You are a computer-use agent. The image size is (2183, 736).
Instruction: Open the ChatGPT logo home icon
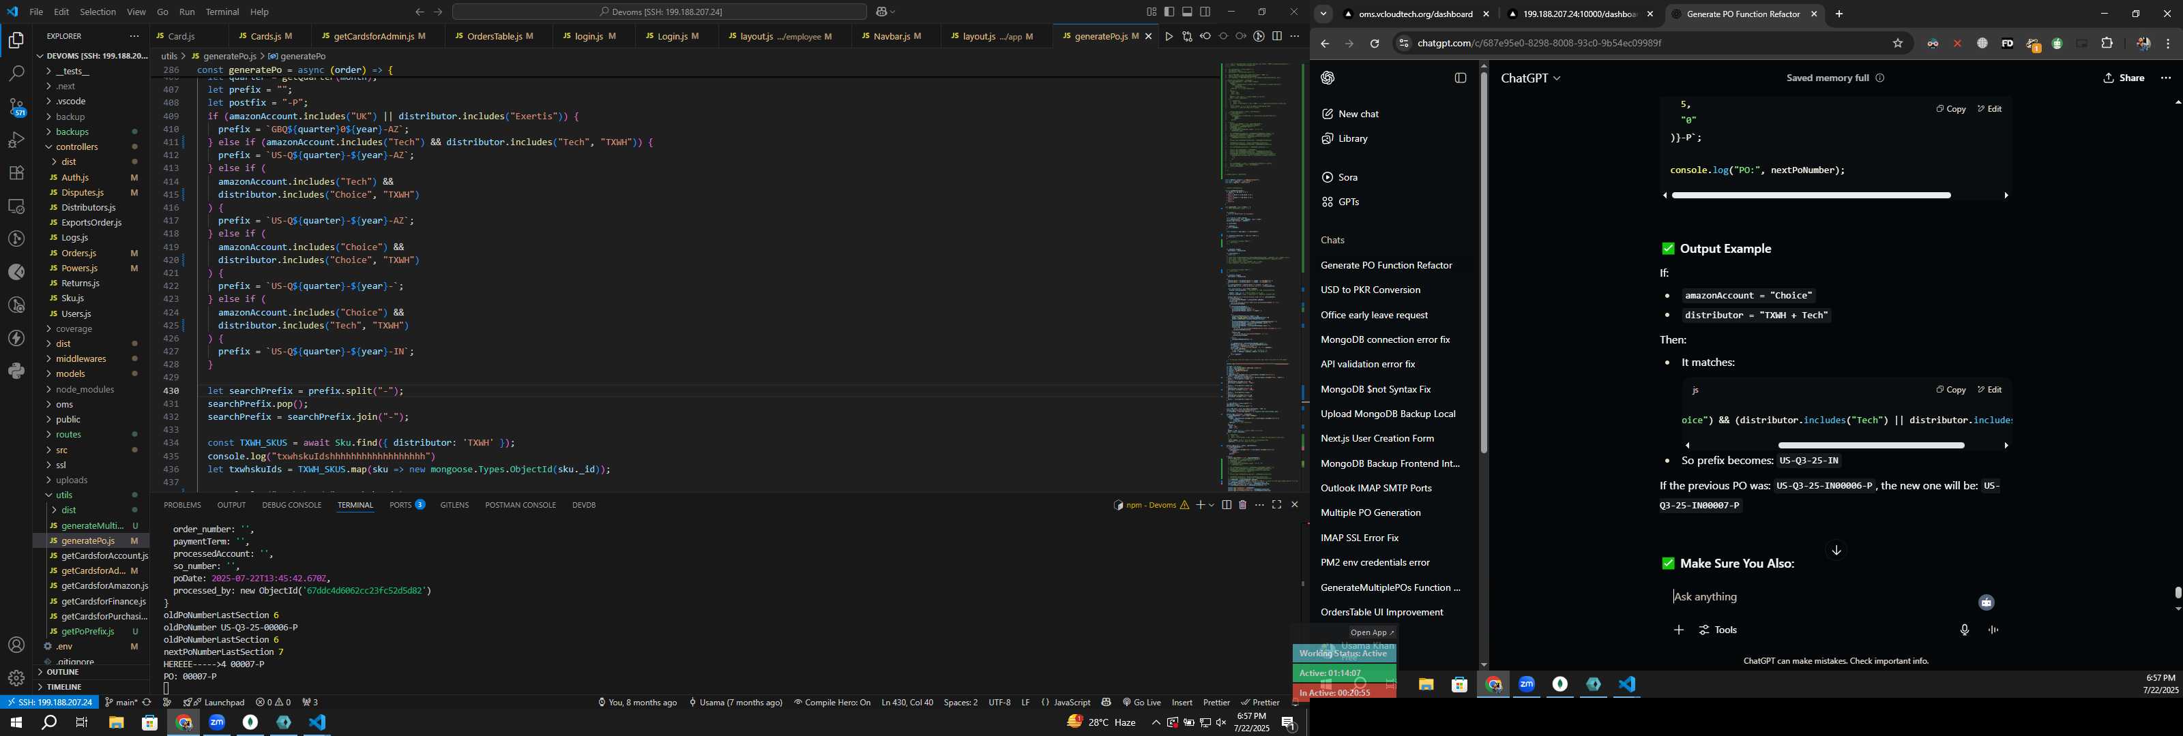[x=1328, y=78]
